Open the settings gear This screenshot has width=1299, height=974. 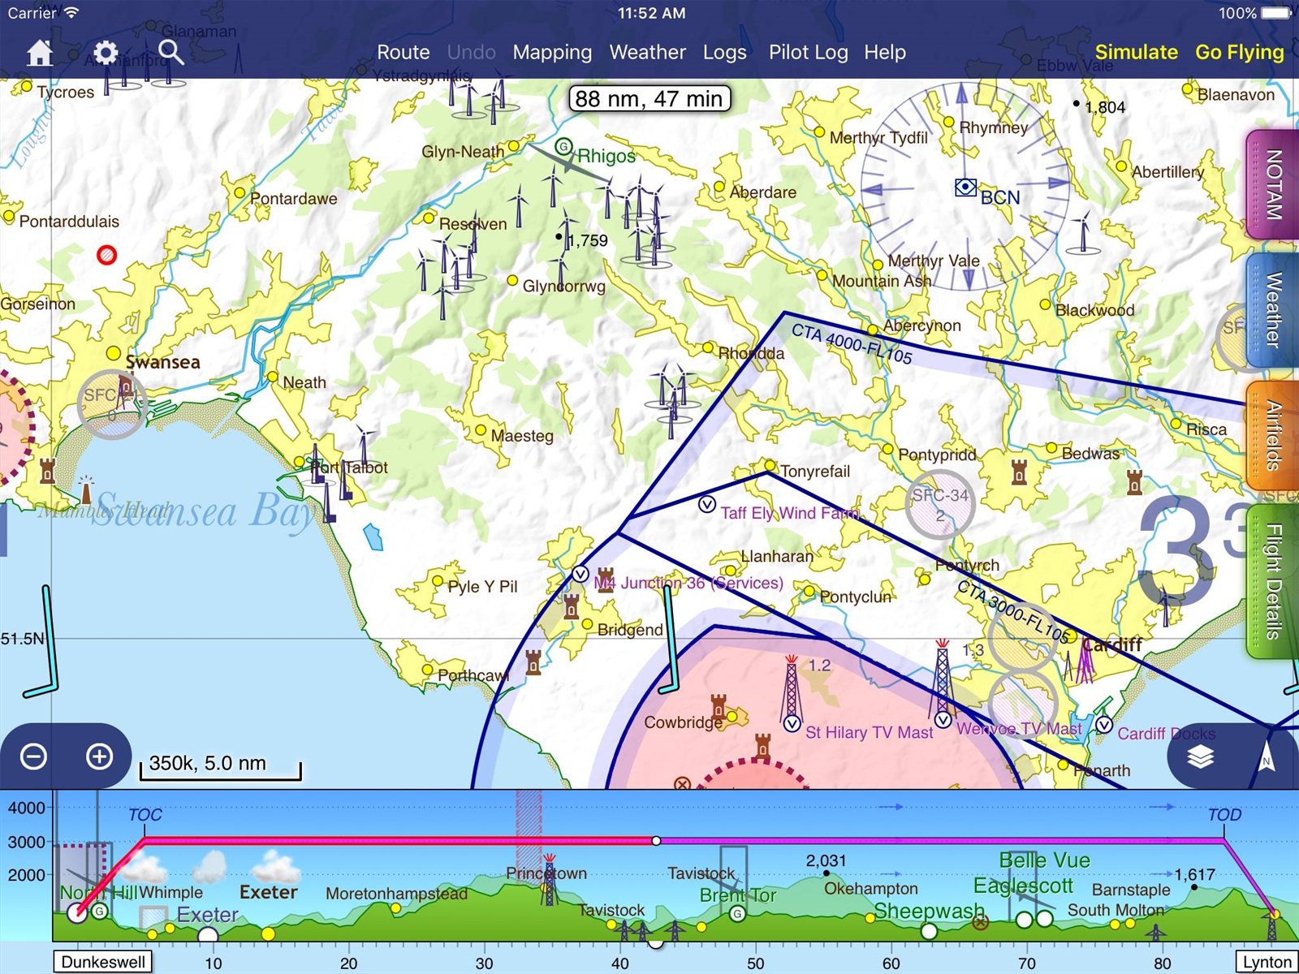pos(106,53)
